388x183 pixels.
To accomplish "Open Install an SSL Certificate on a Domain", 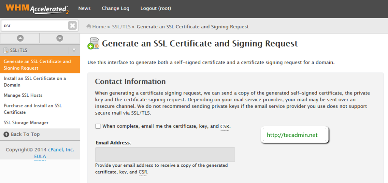I will coord(34,82).
